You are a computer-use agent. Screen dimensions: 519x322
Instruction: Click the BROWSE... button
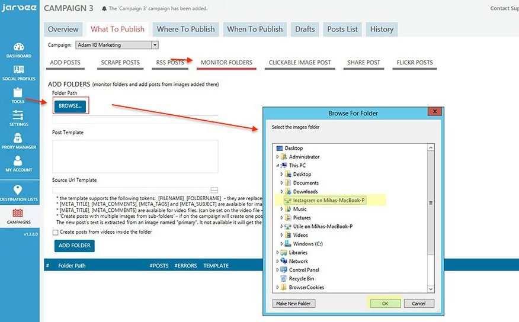point(70,106)
